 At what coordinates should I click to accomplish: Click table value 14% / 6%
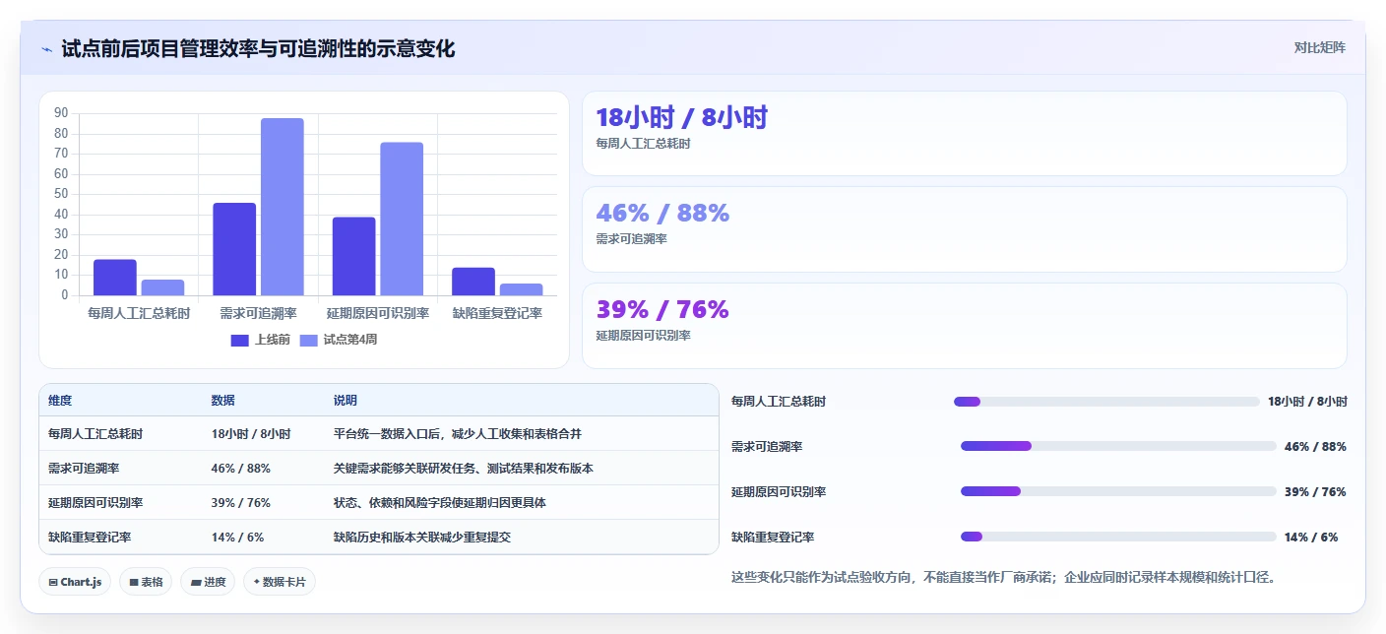click(x=237, y=538)
